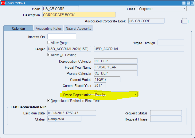
Task: Toggle Depreciate if Retired in First Year
Action: click(49, 100)
